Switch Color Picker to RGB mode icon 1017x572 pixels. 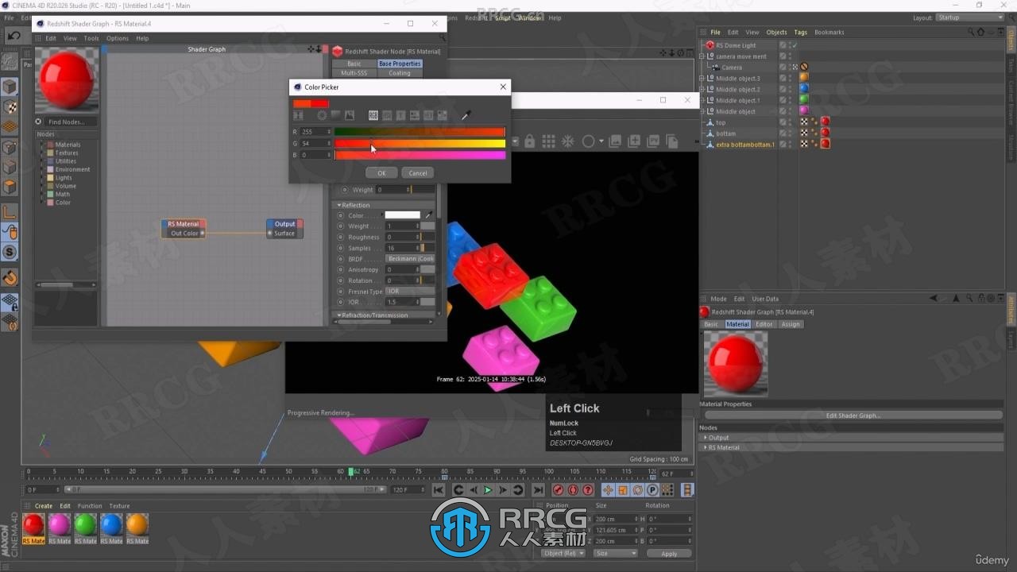(x=373, y=116)
